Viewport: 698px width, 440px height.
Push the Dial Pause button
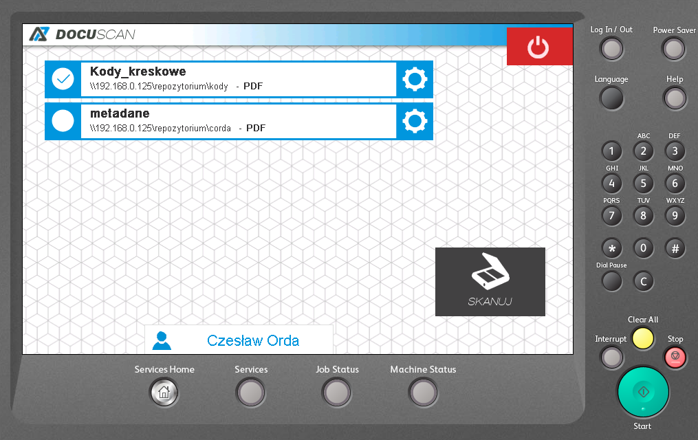click(x=611, y=281)
